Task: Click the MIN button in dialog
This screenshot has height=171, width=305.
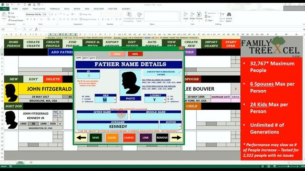Action: 135,54
